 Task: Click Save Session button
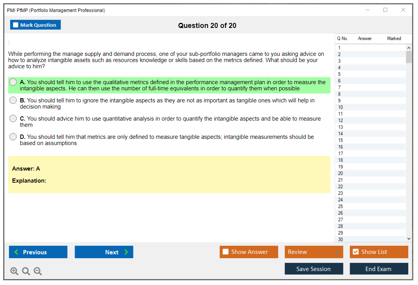[x=313, y=269]
